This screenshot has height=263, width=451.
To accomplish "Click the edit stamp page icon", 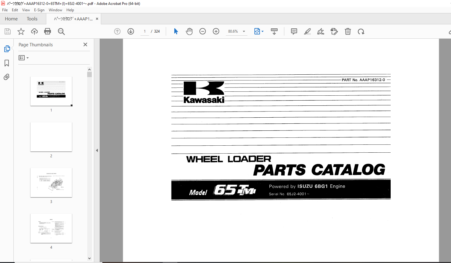I will click(334, 31).
